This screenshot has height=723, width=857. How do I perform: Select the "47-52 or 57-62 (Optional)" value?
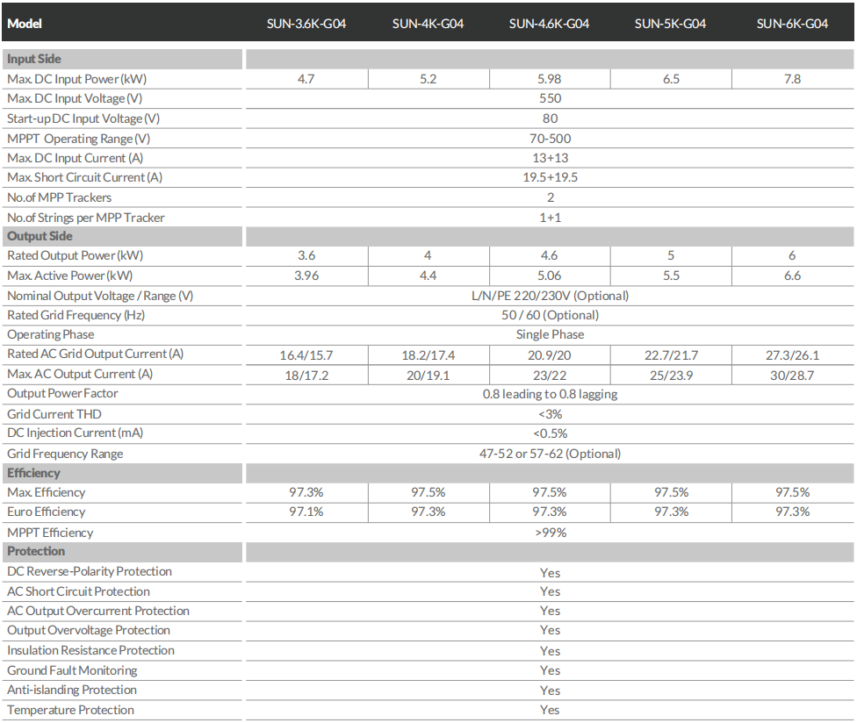pyautogui.click(x=550, y=454)
